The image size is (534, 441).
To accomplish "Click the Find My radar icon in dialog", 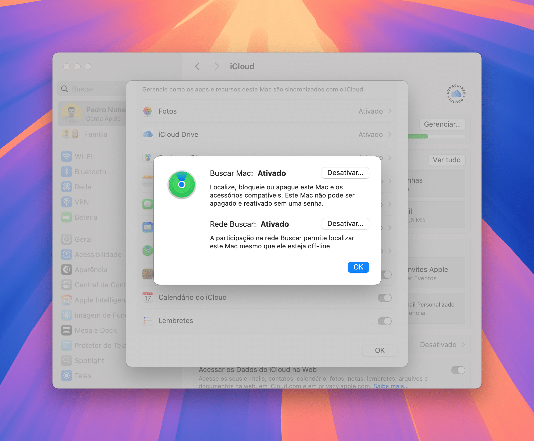I will tap(182, 185).
